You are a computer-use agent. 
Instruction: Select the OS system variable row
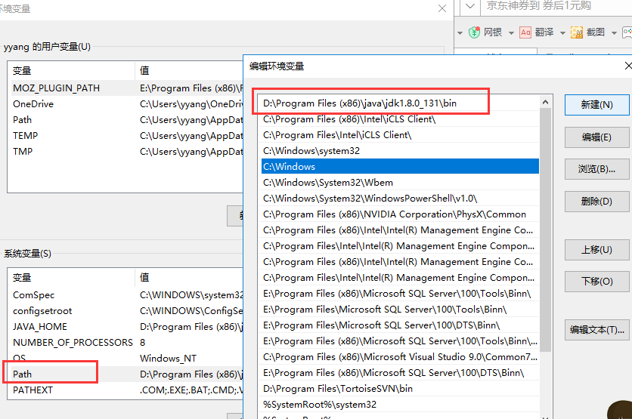tap(126, 358)
